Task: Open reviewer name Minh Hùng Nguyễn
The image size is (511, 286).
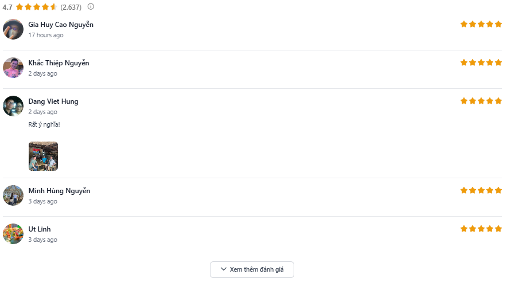Action: pyautogui.click(x=59, y=191)
